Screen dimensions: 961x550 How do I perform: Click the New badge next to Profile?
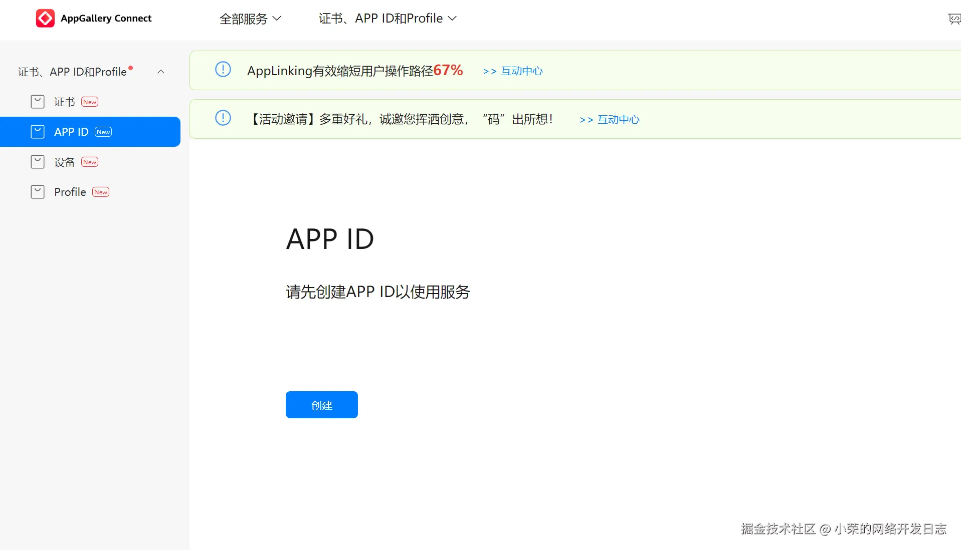(x=101, y=192)
